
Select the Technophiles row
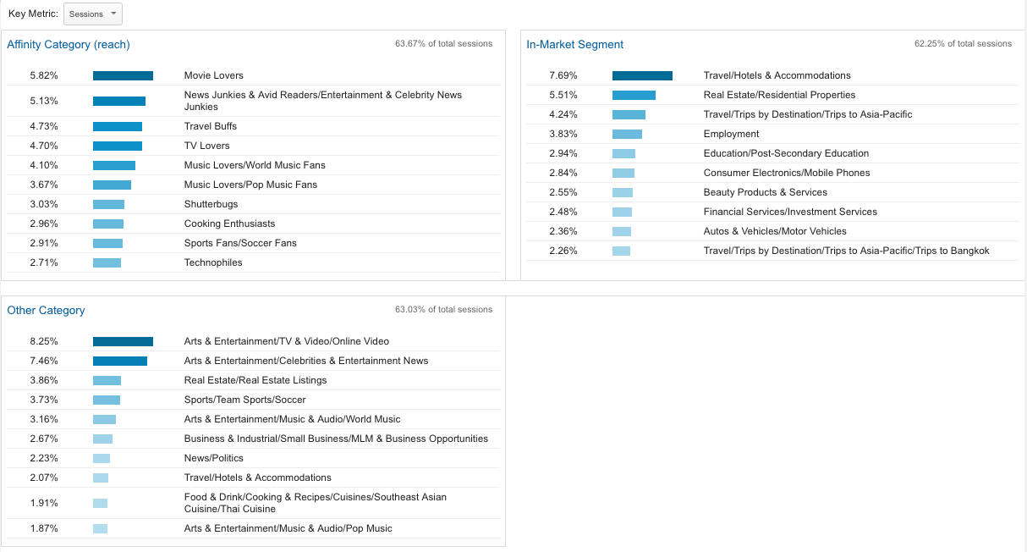[213, 262]
